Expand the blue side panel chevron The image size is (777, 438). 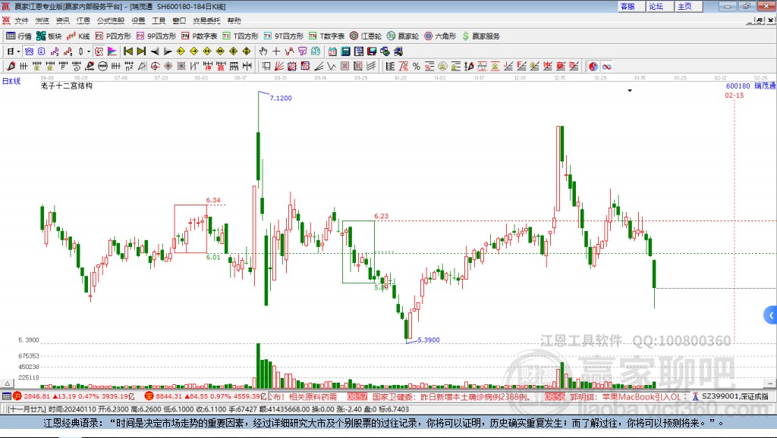point(771,315)
